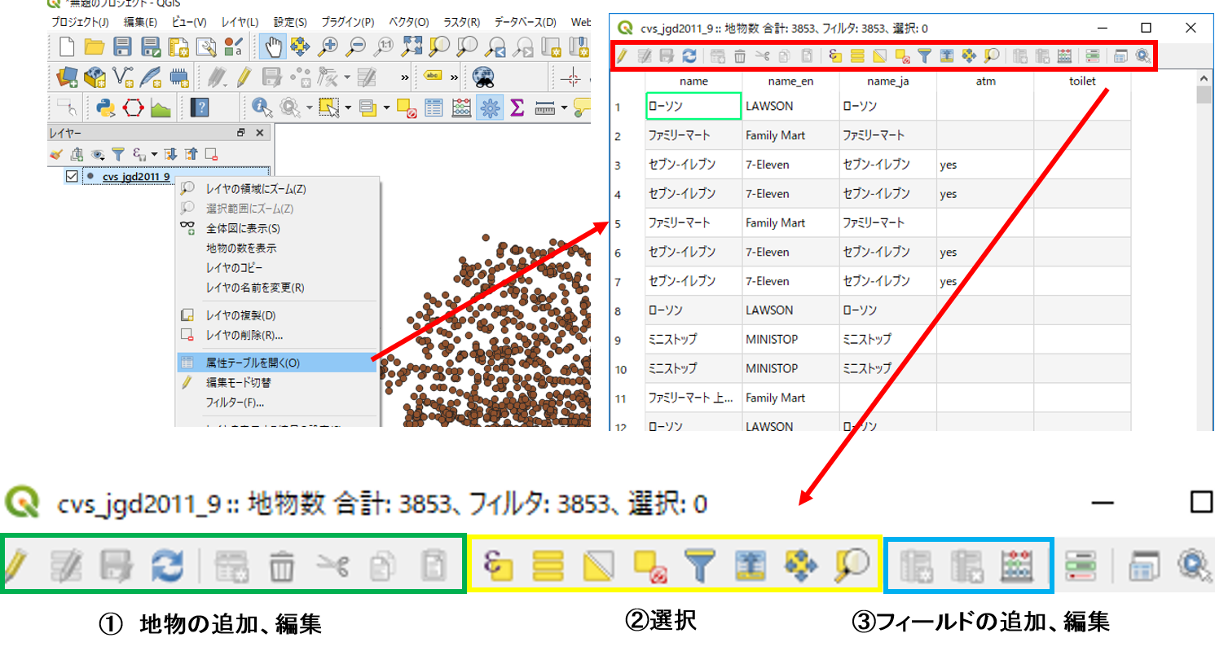This screenshot has height=651, width=1215.
Task: Save the project with the floppy disk icon
Action: 122,46
